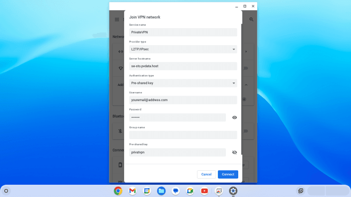Screen dimensions: 351x197
Task: Launch the Messages app from shelf
Action: 175,191
